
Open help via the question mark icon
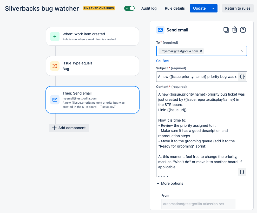[x=243, y=30]
